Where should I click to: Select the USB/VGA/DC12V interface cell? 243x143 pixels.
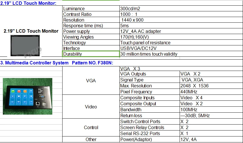point(181,48)
